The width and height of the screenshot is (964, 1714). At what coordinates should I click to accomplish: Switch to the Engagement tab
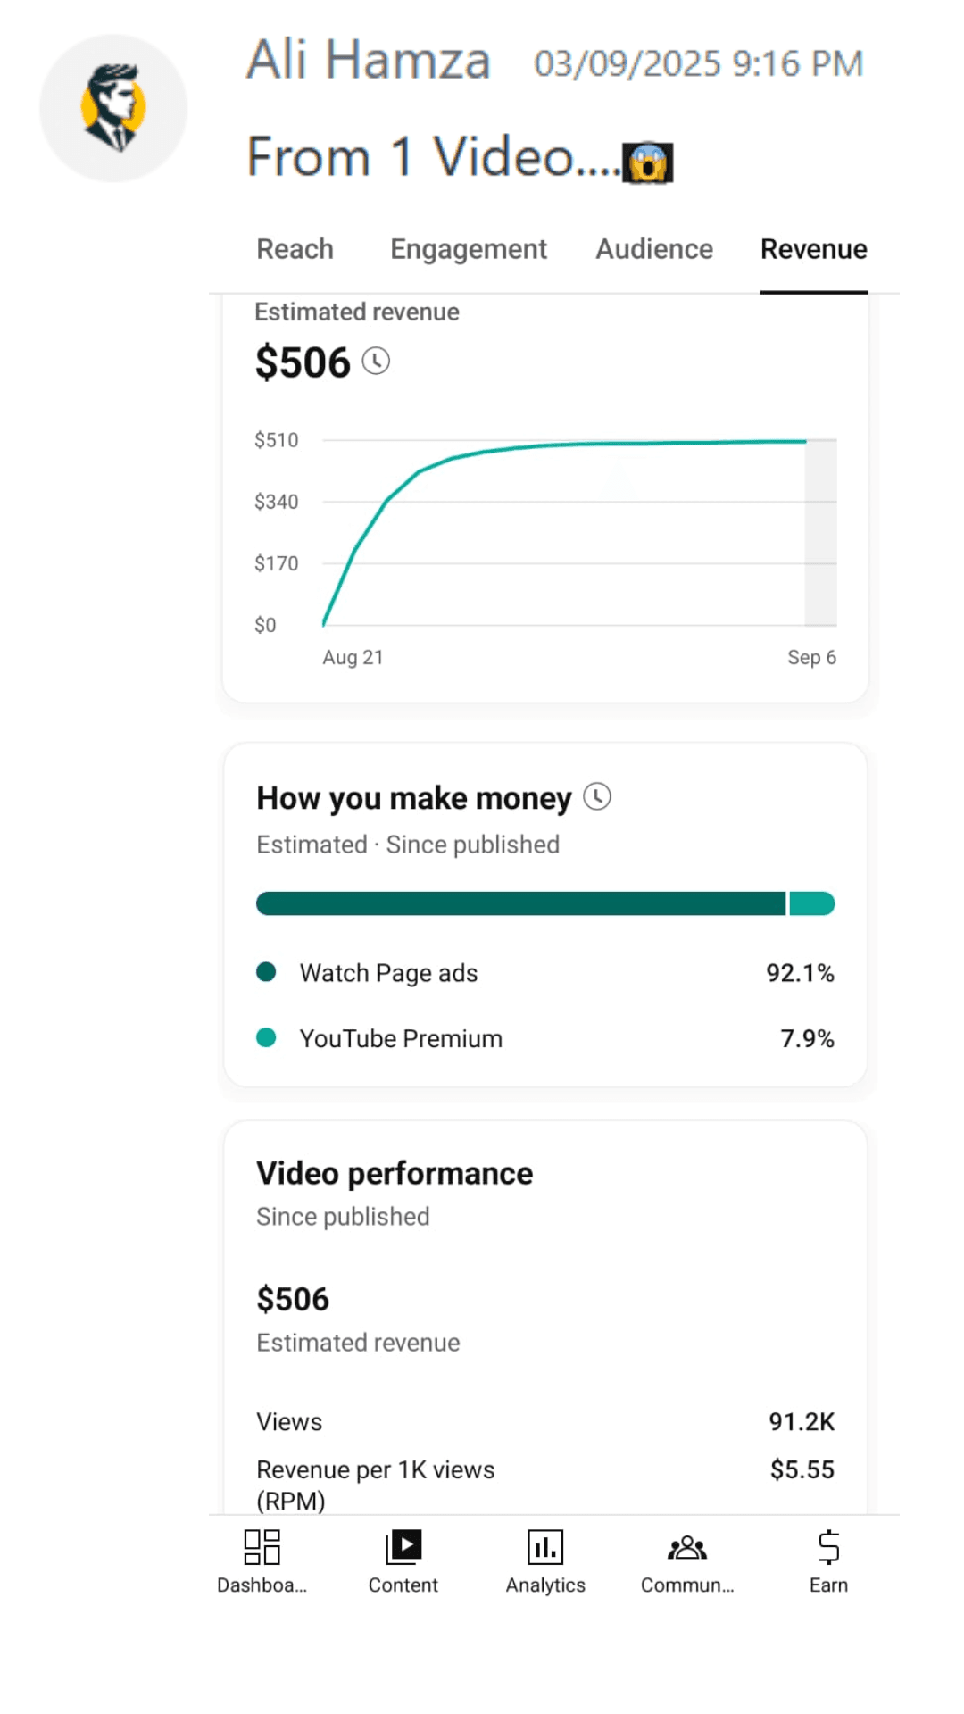[x=469, y=249]
